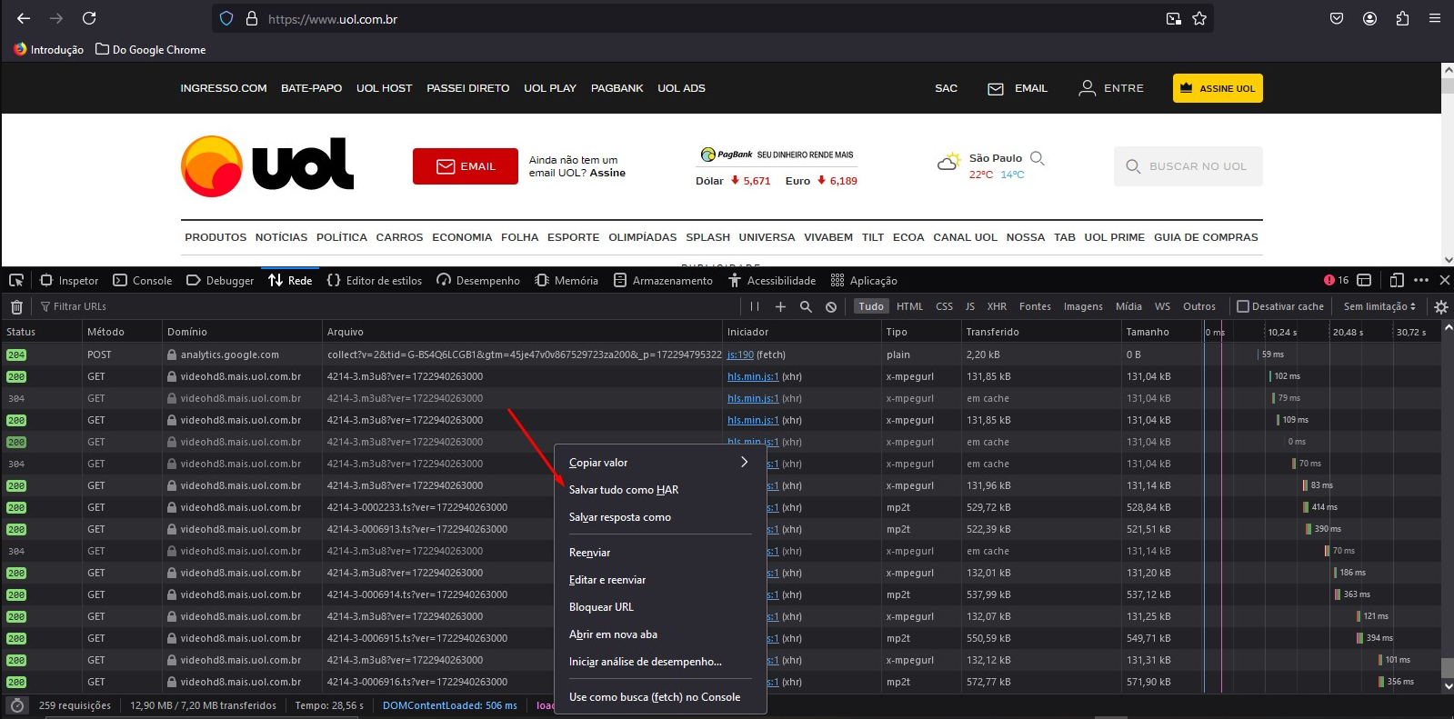Open network settings gear icon
This screenshot has height=719, width=1454.
[x=1440, y=306]
